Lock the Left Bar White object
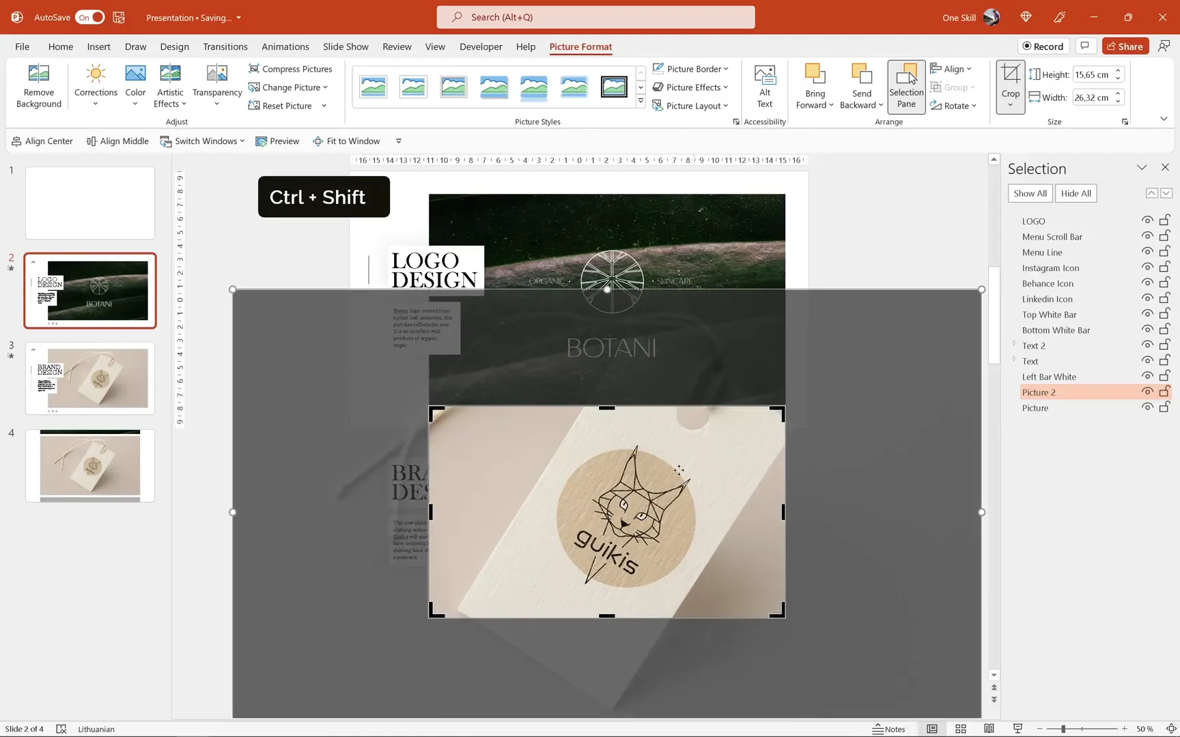1180x737 pixels. tap(1165, 376)
